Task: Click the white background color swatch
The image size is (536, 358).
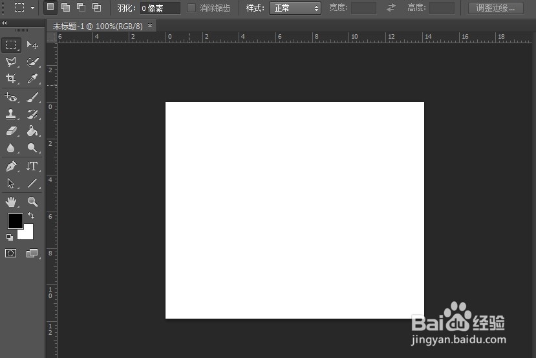Action: (28, 234)
